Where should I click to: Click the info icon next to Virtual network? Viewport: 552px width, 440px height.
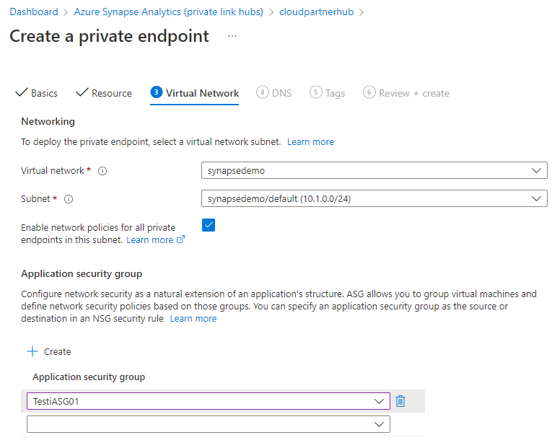pos(102,171)
